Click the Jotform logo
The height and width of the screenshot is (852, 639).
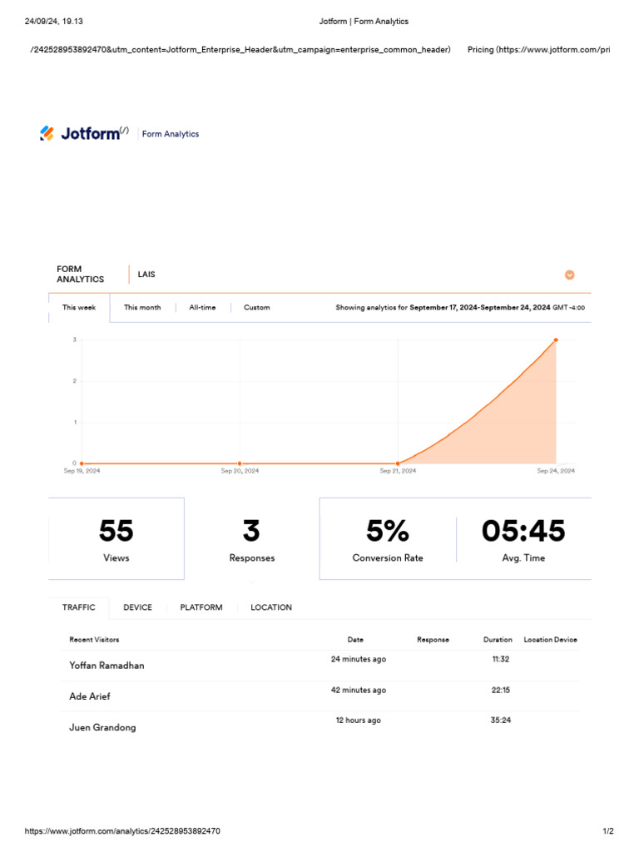coord(83,133)
